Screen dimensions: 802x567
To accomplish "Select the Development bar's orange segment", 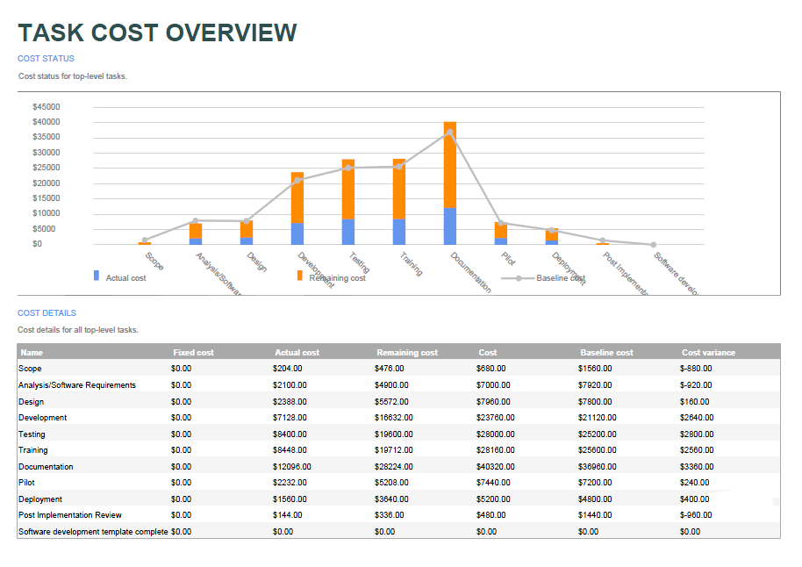I will [x=297, y=197].
